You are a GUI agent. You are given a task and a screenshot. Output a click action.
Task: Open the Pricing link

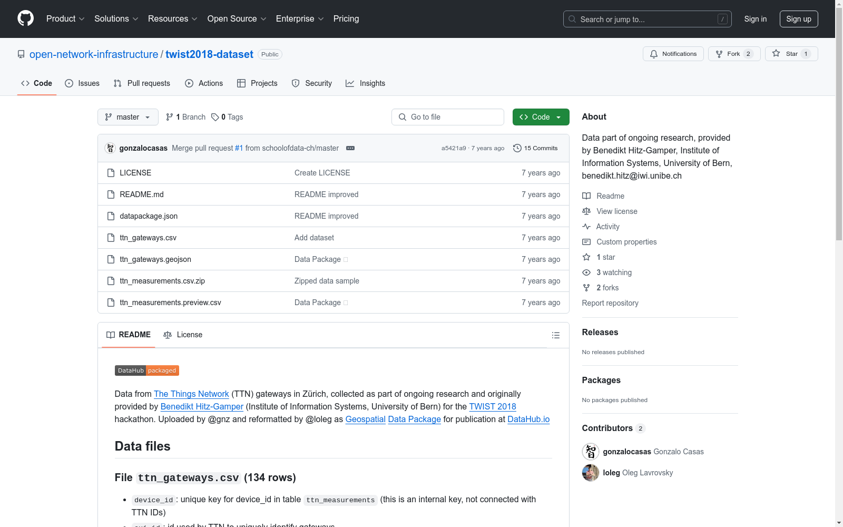click(x=346, y=19)
